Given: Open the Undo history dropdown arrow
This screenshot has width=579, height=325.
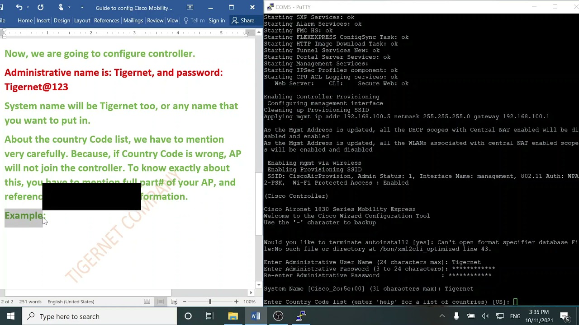Looking at the screenshot, I should pyautogui.click(x=28, y=8).
